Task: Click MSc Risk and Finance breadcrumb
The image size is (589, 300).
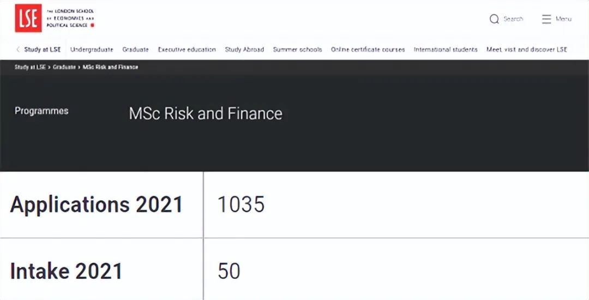Action: (x=110, y=67)
